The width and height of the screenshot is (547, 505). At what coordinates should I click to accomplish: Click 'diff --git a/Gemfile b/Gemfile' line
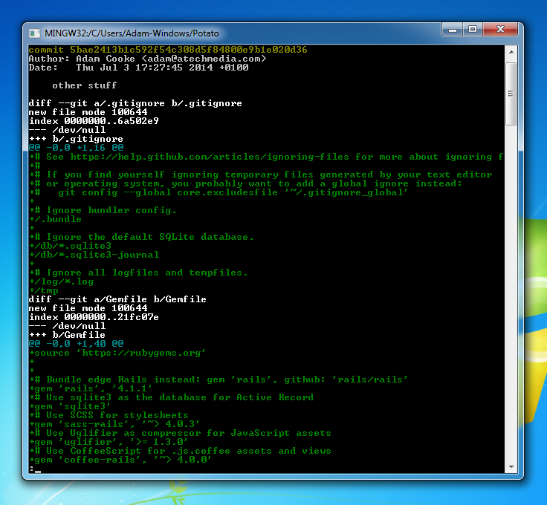117,299
